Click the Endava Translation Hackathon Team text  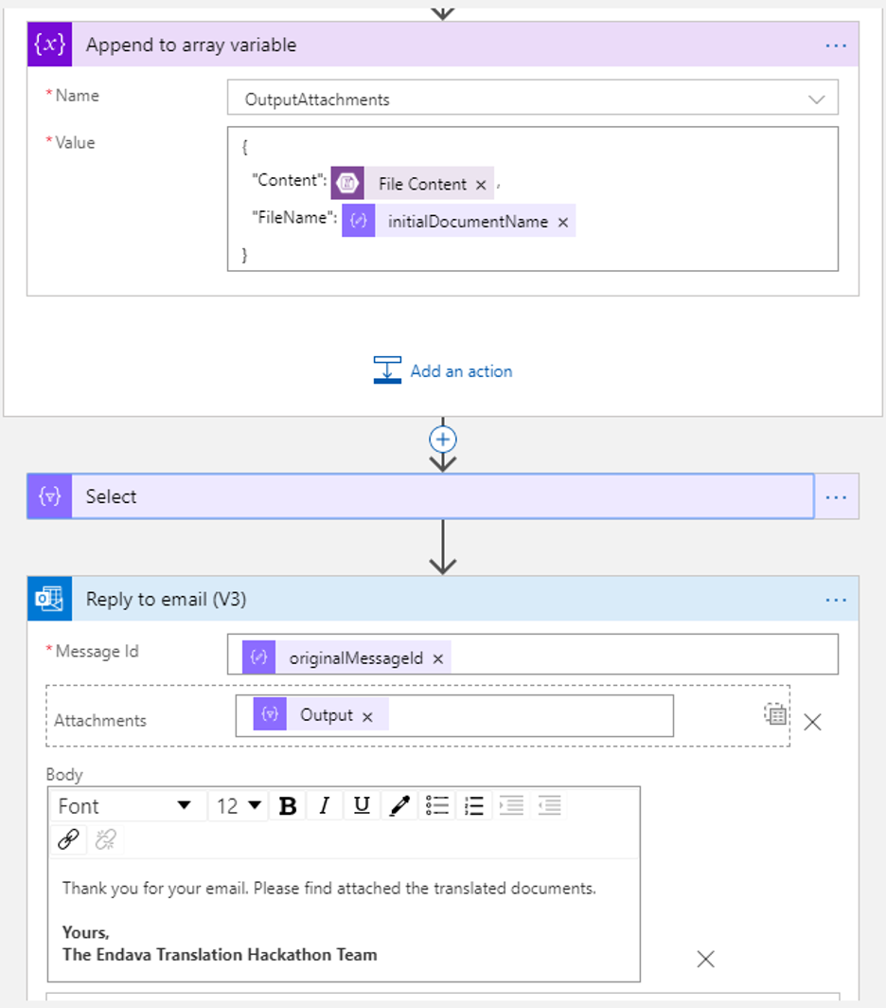click(220, 955)
